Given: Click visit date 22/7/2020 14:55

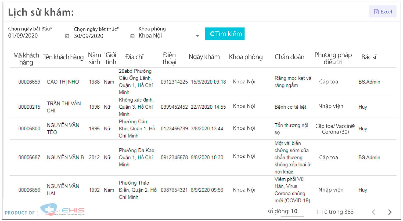Looking at the screenshot, I should 208,107.
